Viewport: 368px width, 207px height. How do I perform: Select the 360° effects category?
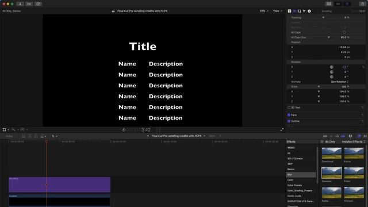(x=290, y=164)
